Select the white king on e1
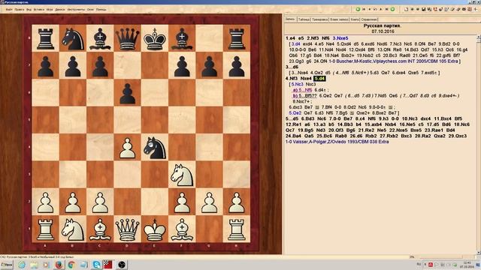The image size is (481, 270). 155,229
